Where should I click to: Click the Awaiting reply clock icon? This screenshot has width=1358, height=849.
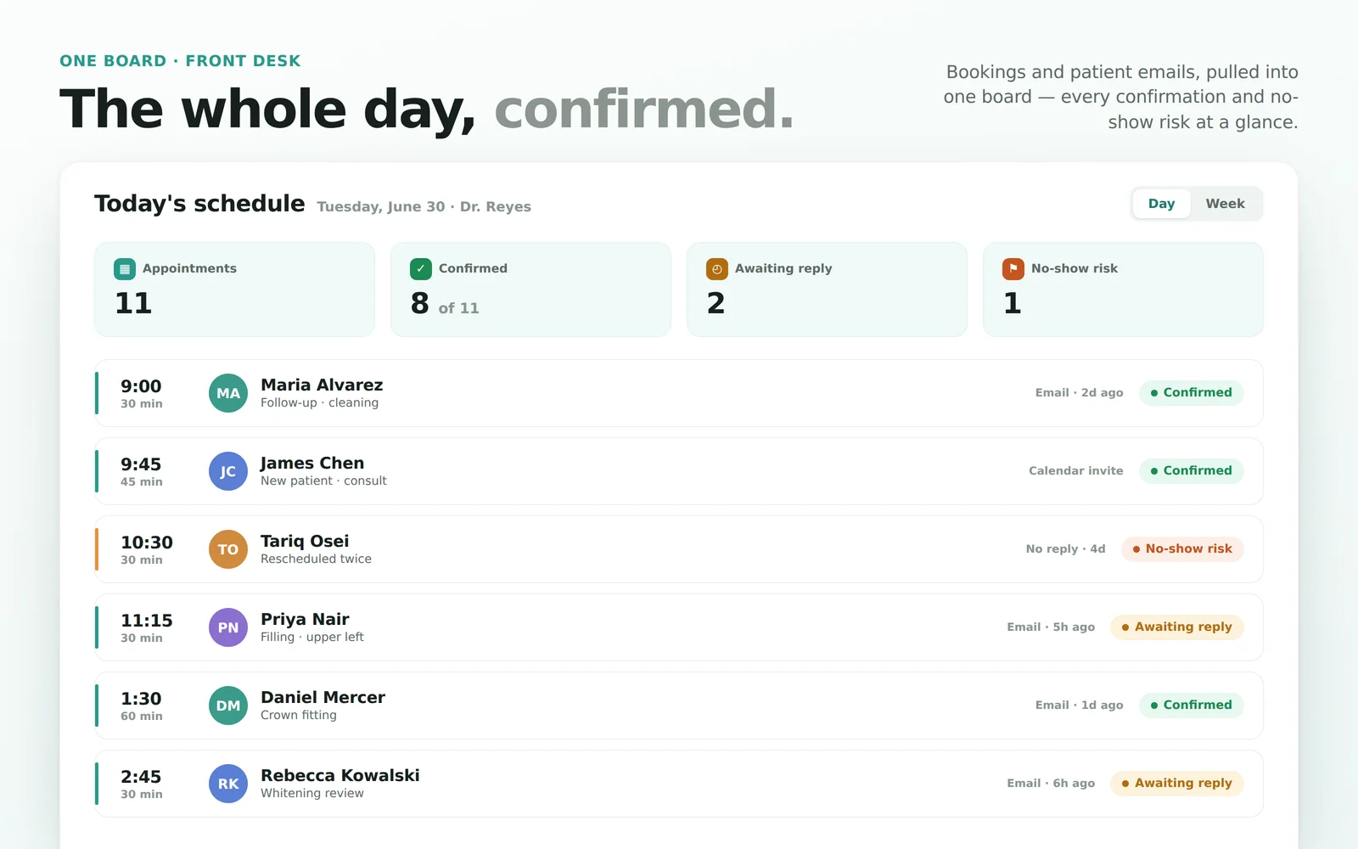pyautogui.click(x=717, y=269)
